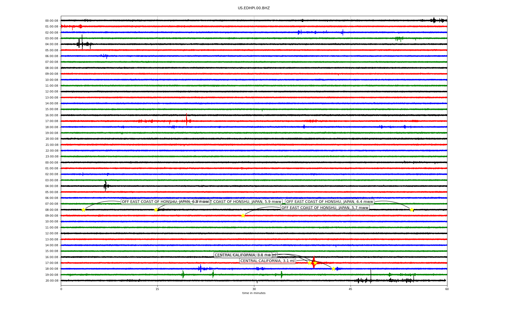The width and height of the screenshot is (508, 317).
Task: Click the 60 tick label on the x-axis
Action: (447, 289)
